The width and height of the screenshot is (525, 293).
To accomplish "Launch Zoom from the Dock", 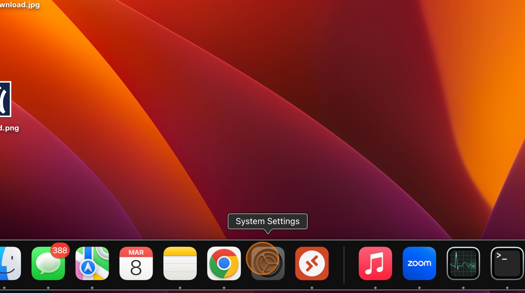I will [x=419, y=264].
